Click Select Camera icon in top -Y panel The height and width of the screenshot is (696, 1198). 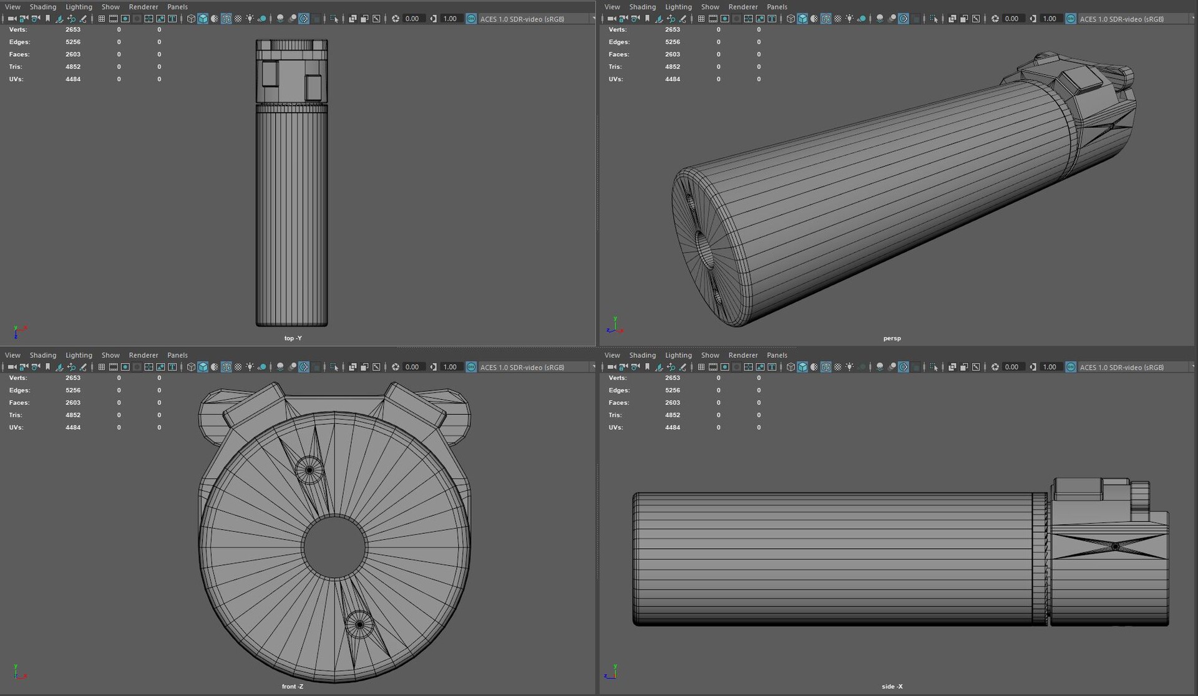tap(12, 19)
